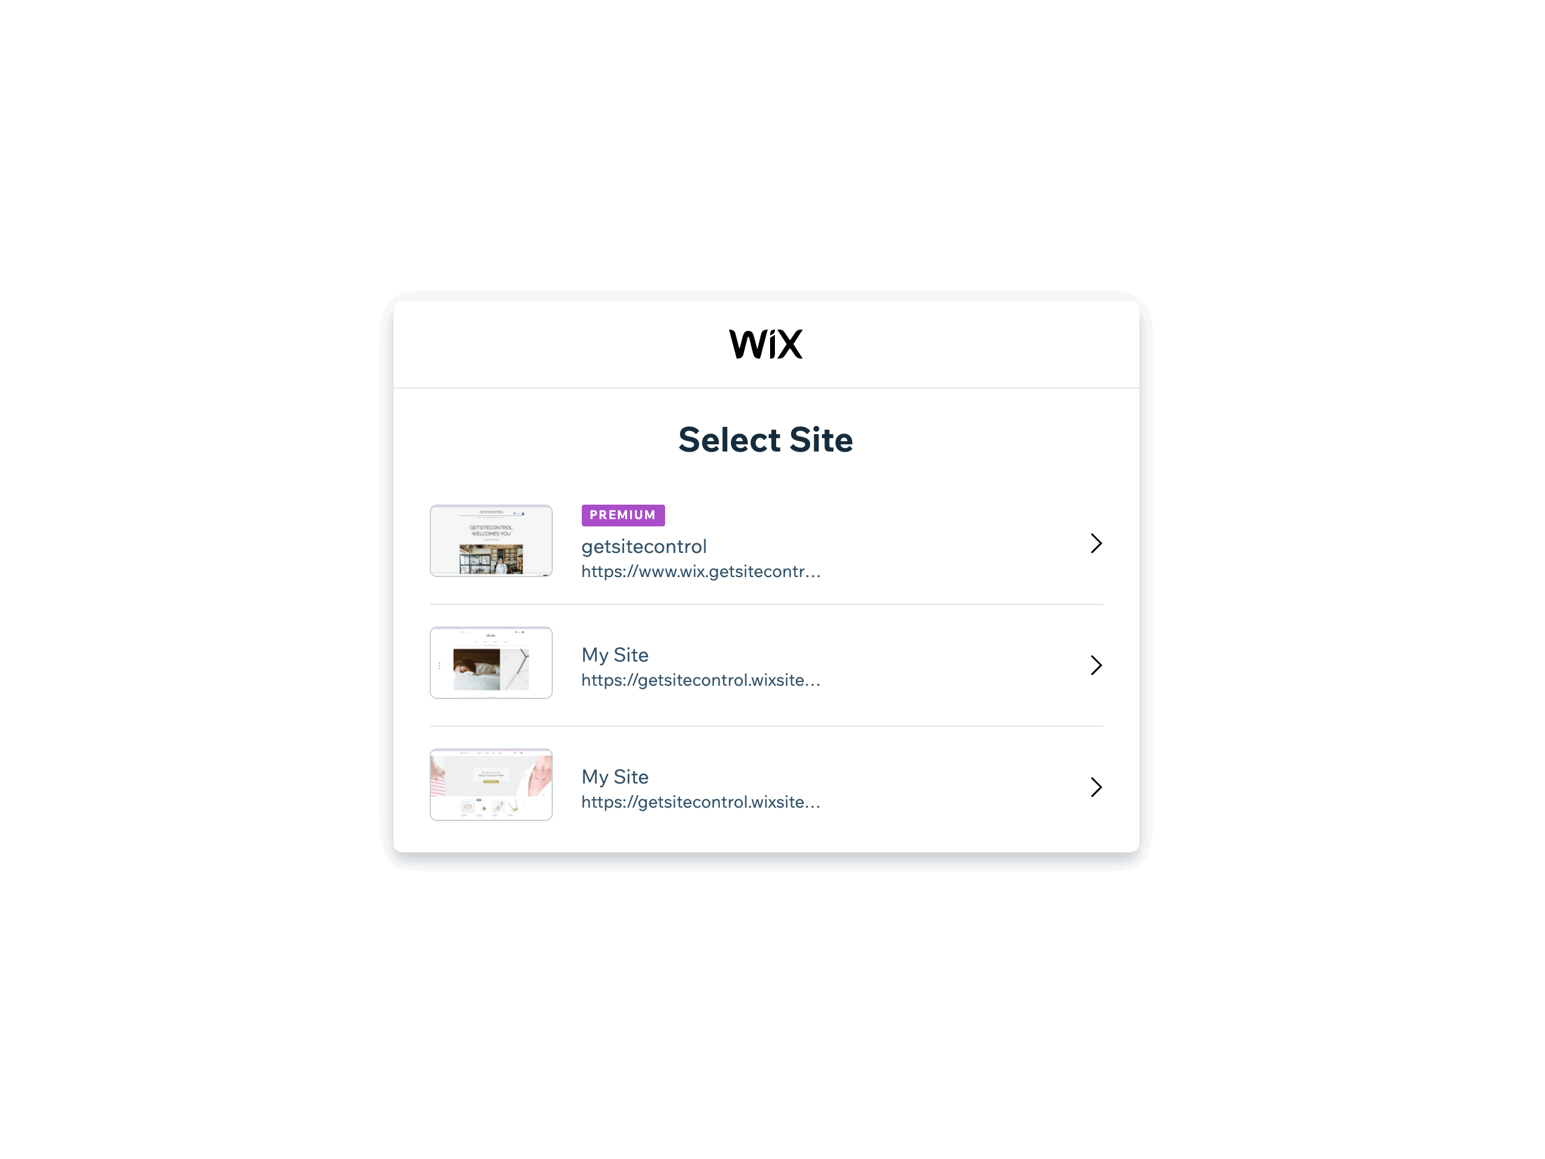Open the second My Site wixsite URL
This screenshot has height=1159, width=1545.
click(701, 802)
